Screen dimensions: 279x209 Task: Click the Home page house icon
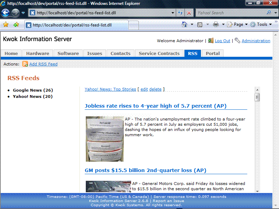[x=184, y=24]
